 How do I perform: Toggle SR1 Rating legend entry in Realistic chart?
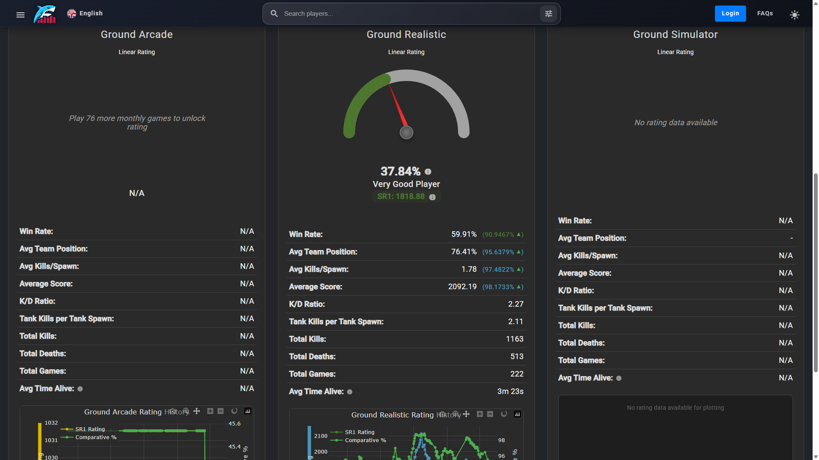pyautogui.click(x=359, y=432)
